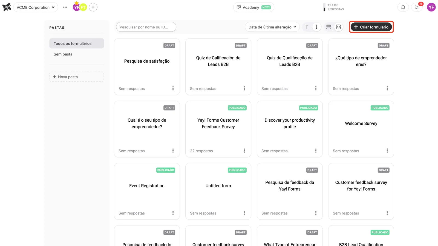Viewport: 438px width, 246px height.
Task: Toggle the light/dark theme sun icon
Action: pos(417,7)
